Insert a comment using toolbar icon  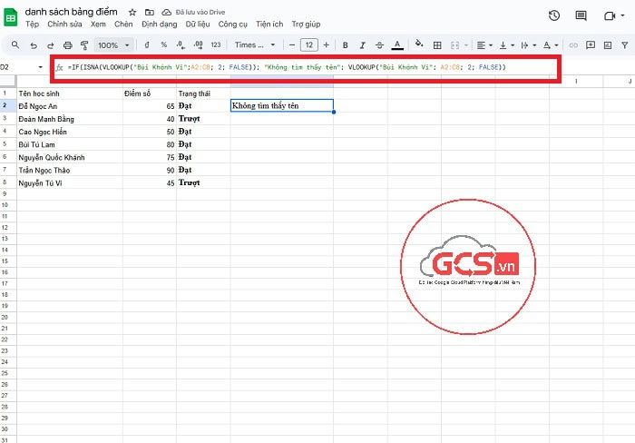[x=590, y=44]
